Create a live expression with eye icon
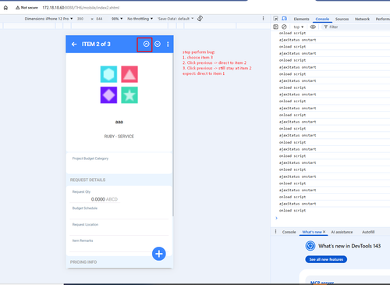Viewport: 390px width, 285px height. (x=313, y=27)
